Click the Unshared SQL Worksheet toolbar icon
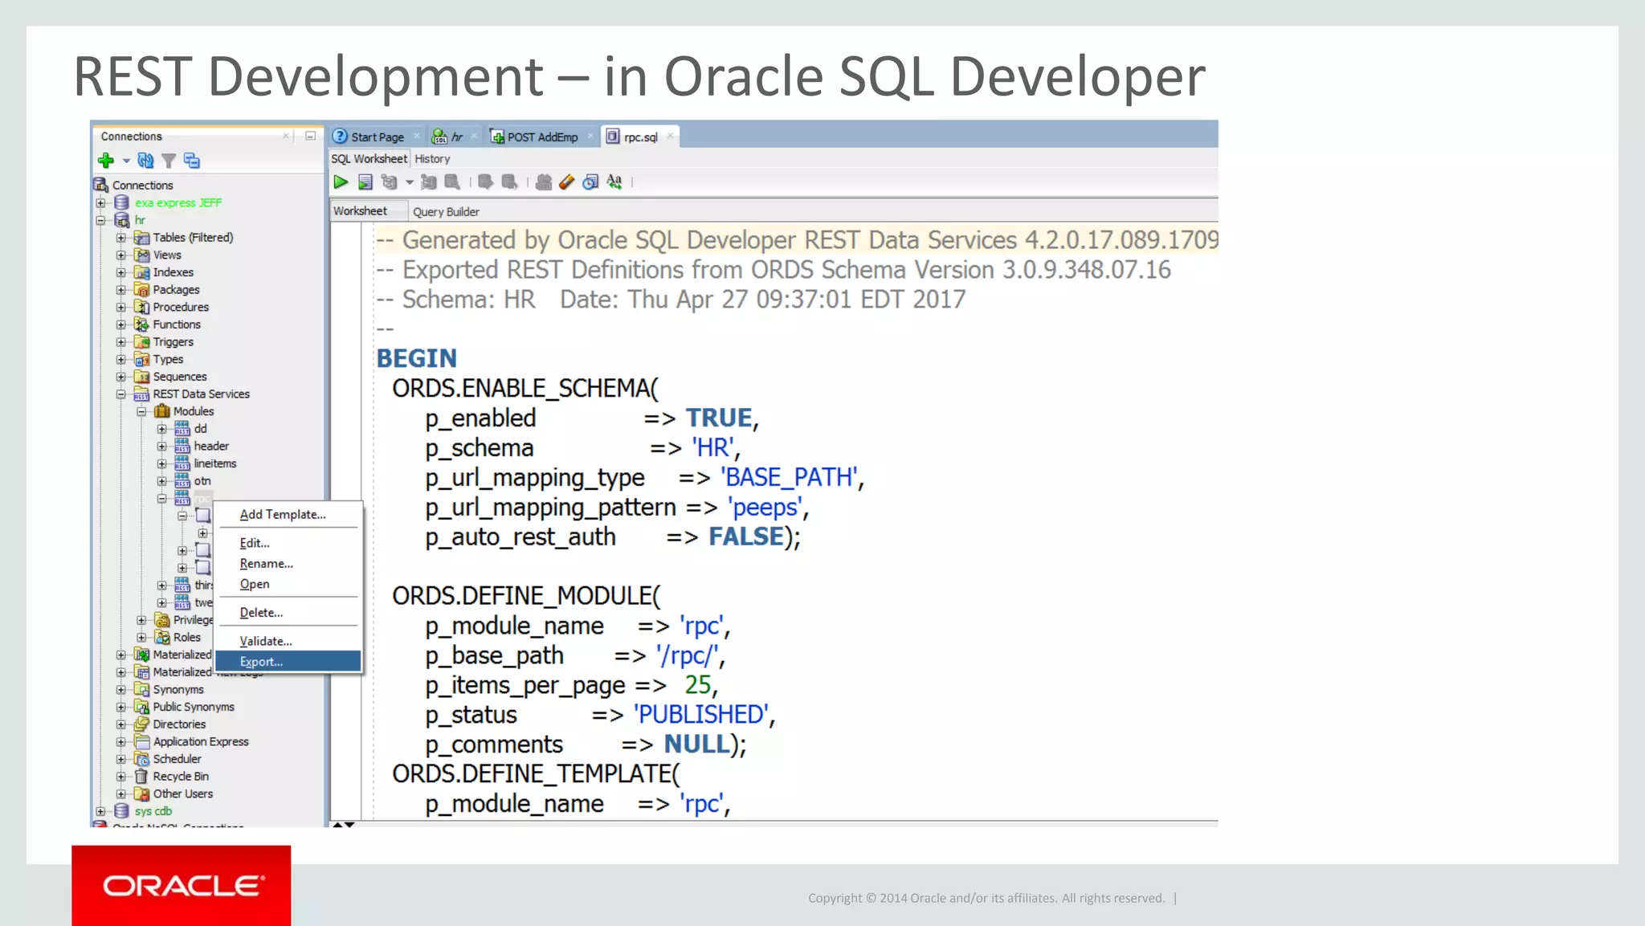 pyautogui.click(x=544, y=182)
